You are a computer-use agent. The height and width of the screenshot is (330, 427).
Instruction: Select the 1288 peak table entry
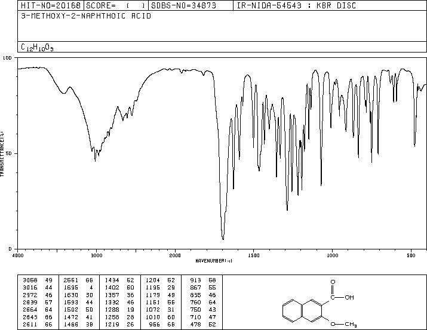tap(119, 310)
